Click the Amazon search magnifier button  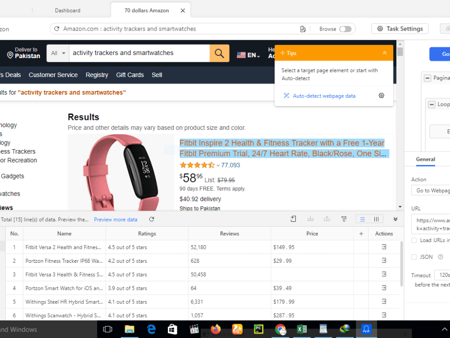[219, 53]
